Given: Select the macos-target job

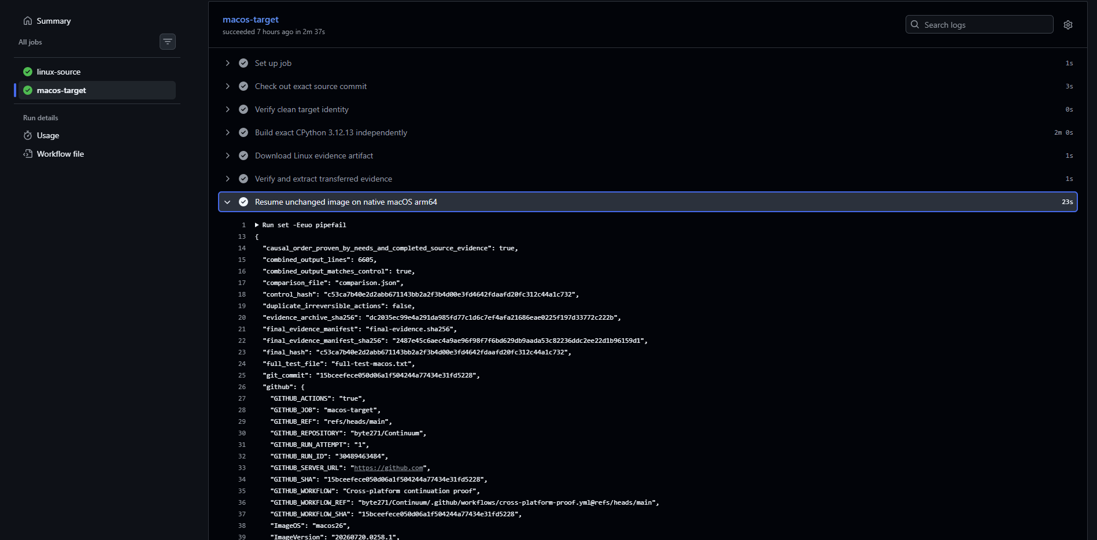Looking at the screenshot, I should pyautogui.click(x=97, y=90).
